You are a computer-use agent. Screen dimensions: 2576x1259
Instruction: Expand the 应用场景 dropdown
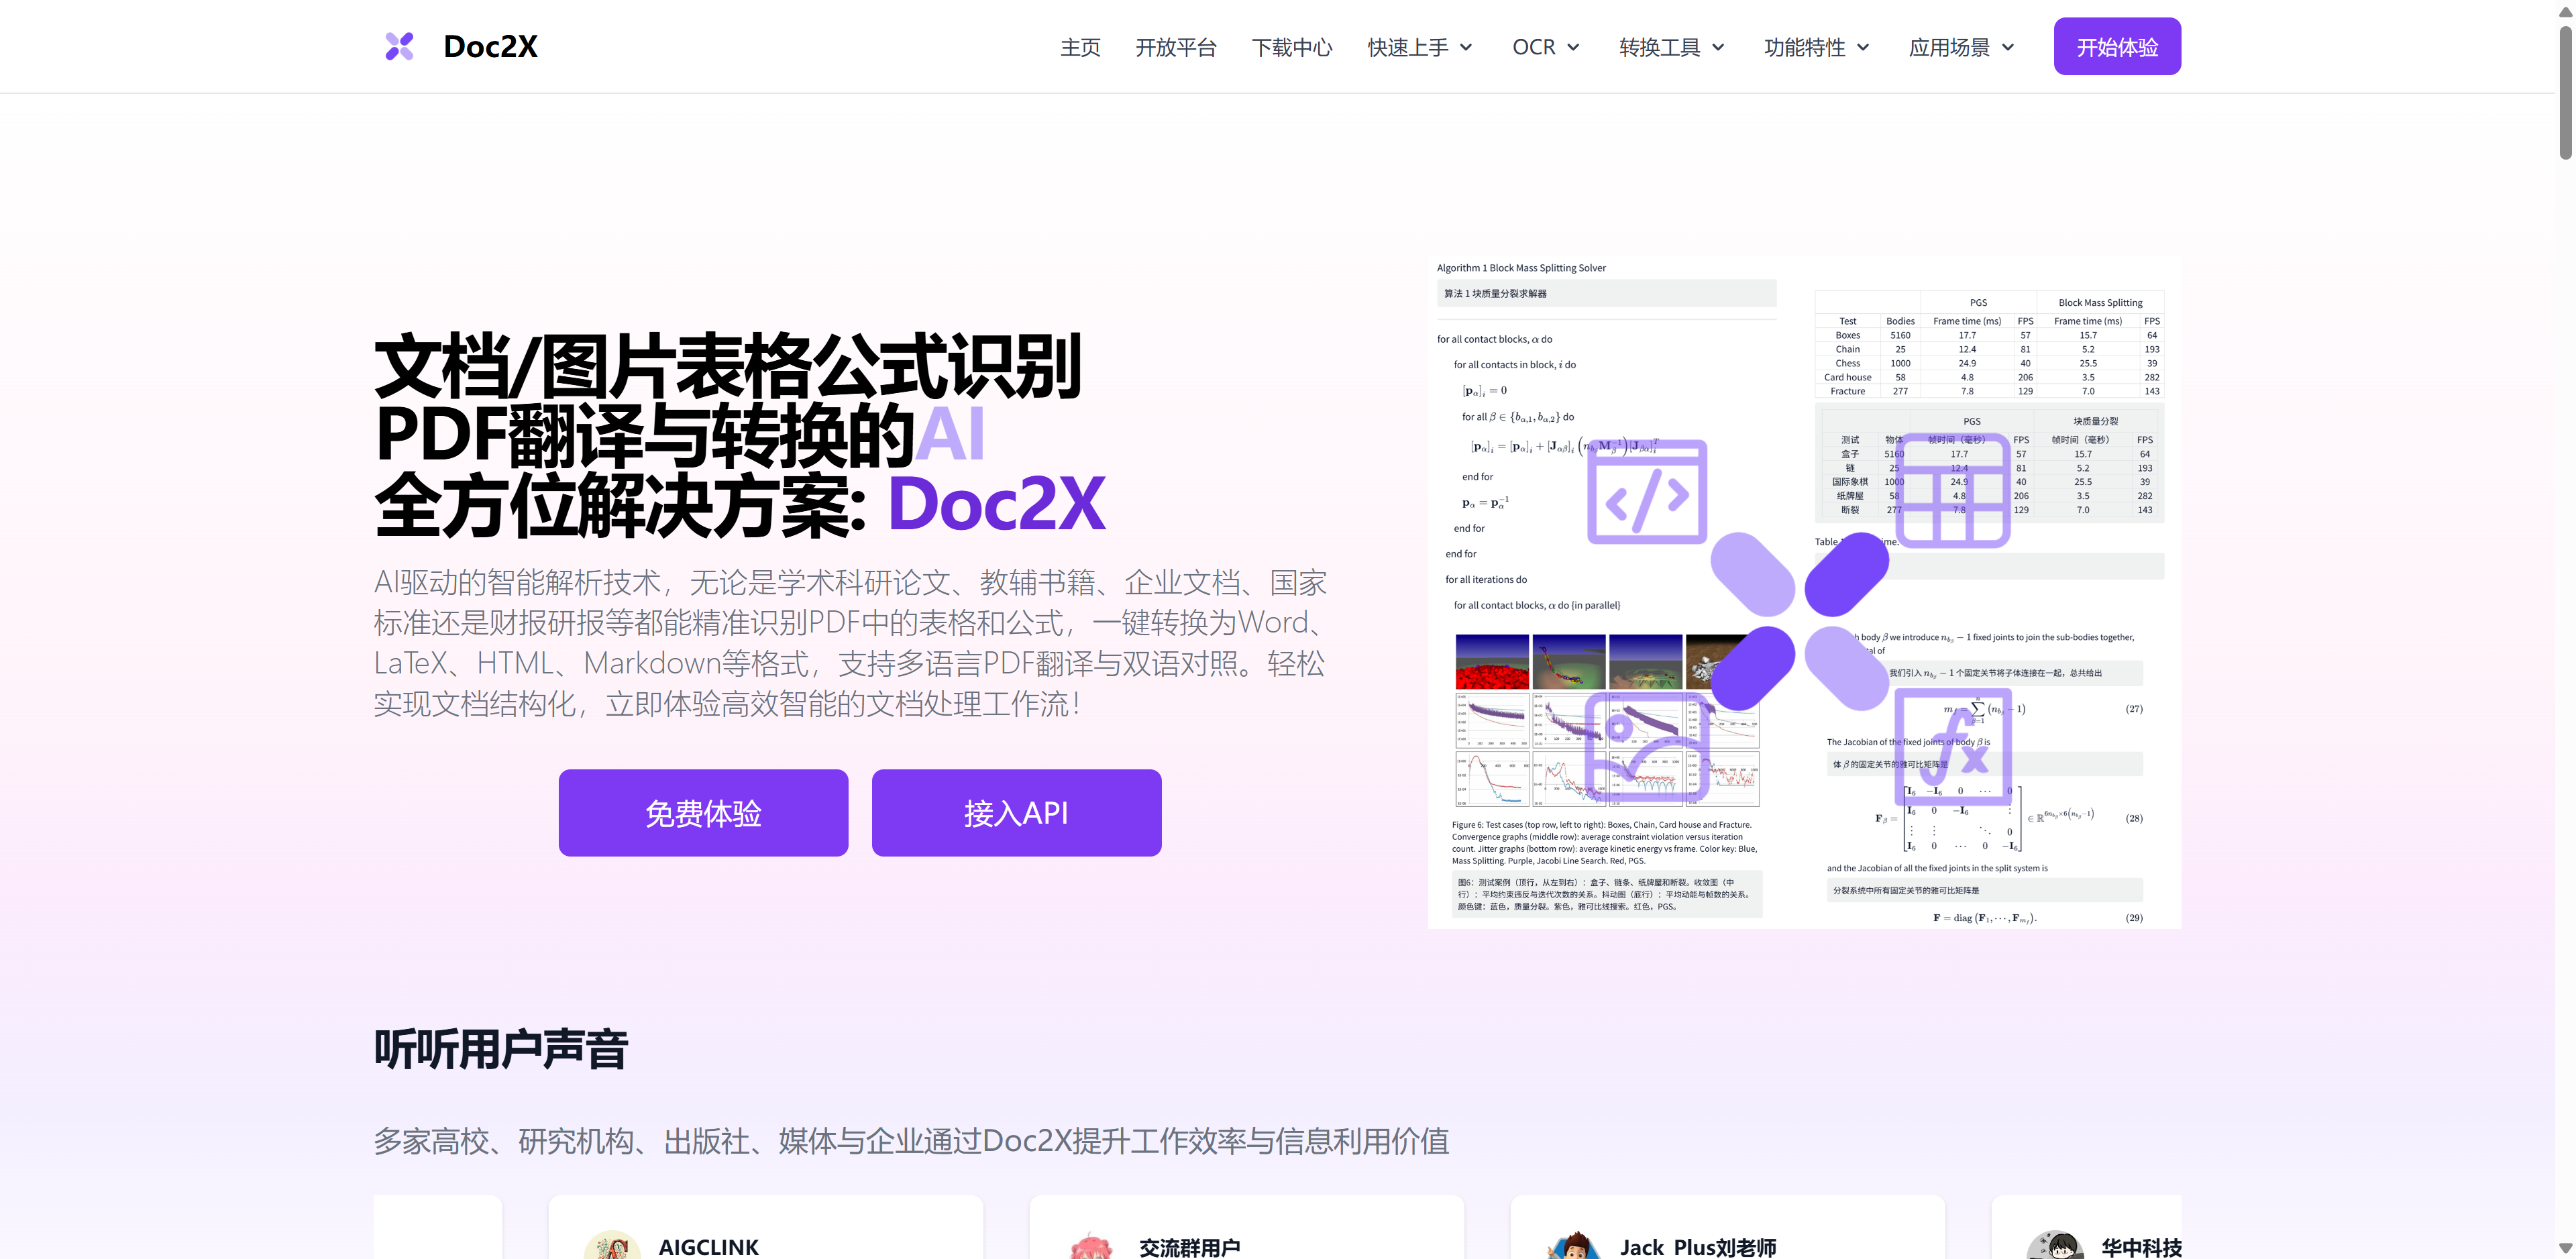1961,47
